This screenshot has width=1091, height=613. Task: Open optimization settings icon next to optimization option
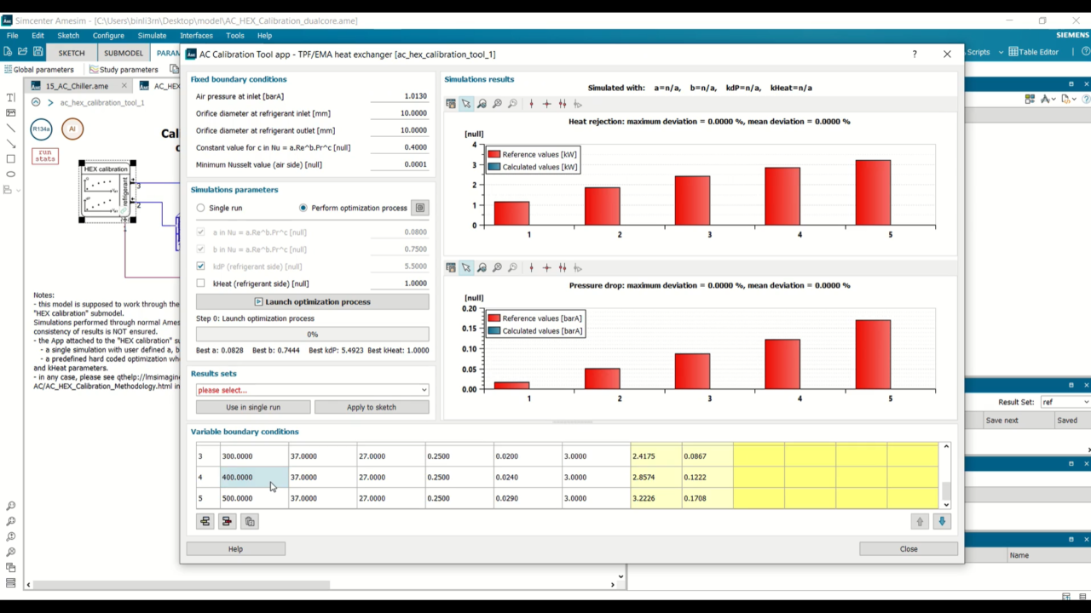point(420,208)
